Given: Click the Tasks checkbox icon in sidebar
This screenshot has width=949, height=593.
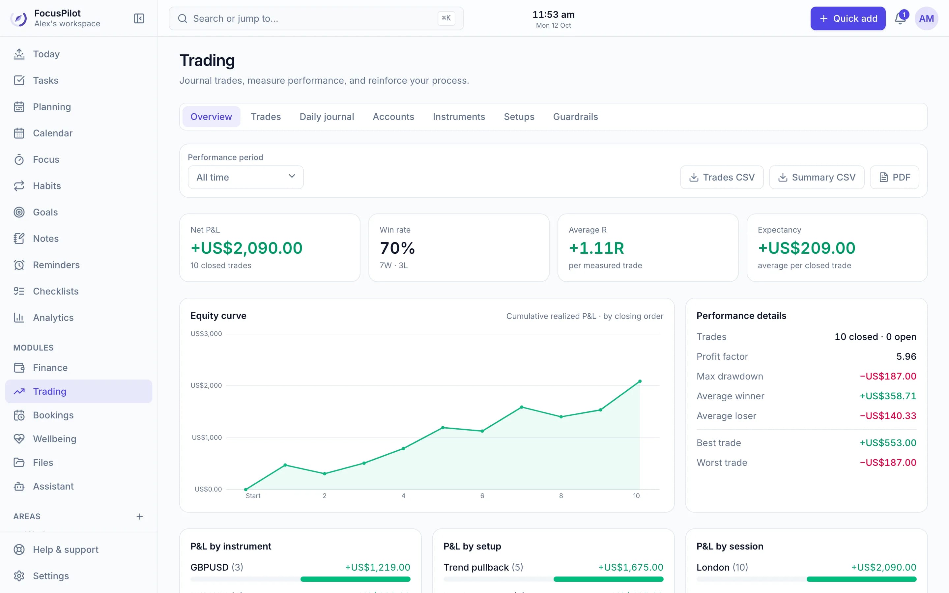Looking at the screenshot, I should [19, 80].
